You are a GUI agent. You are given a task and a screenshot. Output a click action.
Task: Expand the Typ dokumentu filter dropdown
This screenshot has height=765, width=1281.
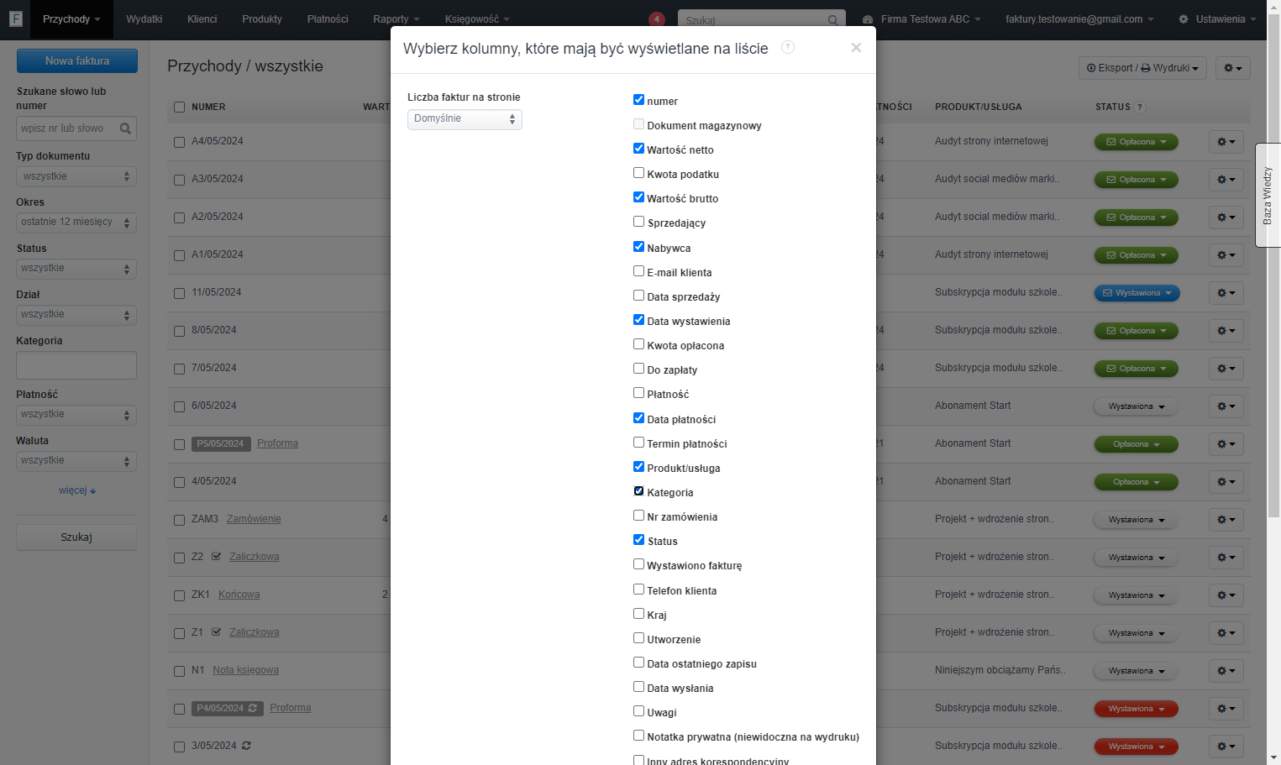click(x=76, y=176)
